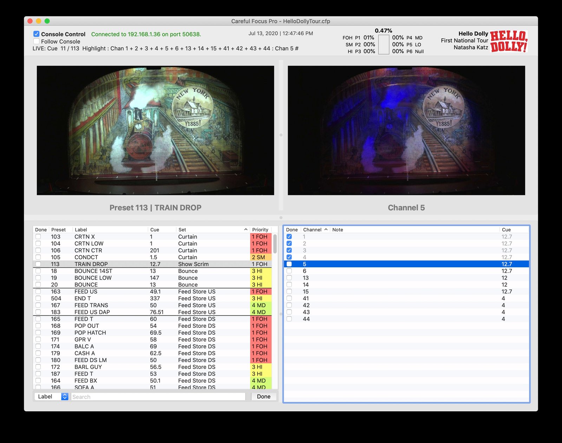Sort presets by Cue column header
Screen dimensions: 562x443
tap(162, 229)
